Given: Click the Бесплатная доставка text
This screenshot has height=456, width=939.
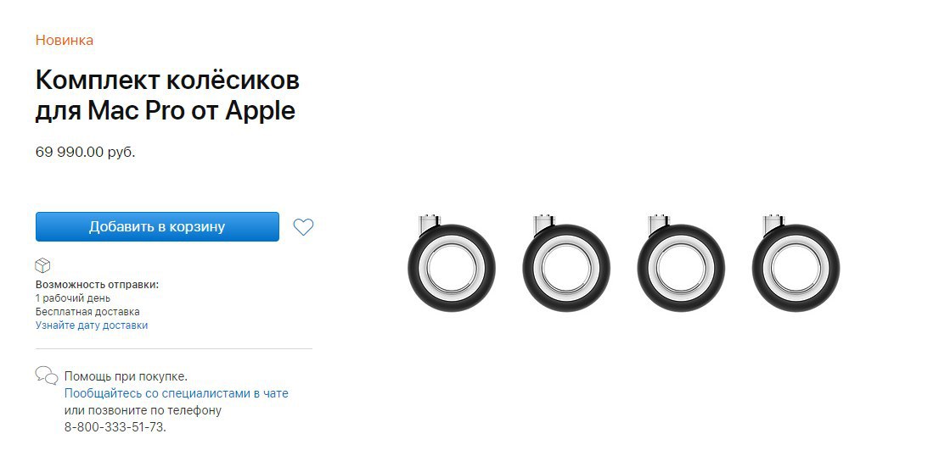Looking at the screenshot, I should point(87,311).
